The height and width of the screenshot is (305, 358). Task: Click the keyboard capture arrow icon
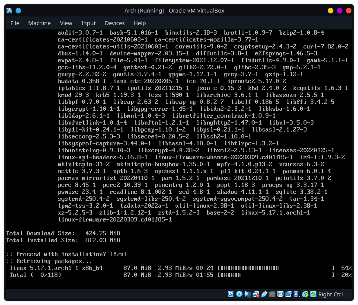click(313, 294)
